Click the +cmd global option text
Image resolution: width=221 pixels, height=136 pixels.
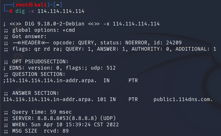pos(69,30)
